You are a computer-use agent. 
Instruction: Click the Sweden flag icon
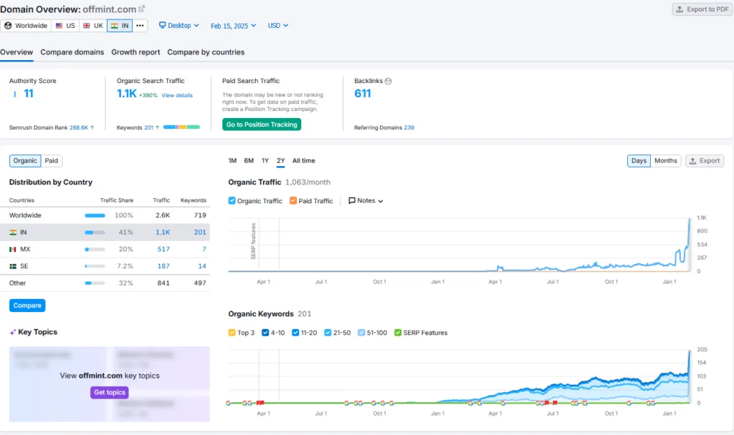click(13, 266)
